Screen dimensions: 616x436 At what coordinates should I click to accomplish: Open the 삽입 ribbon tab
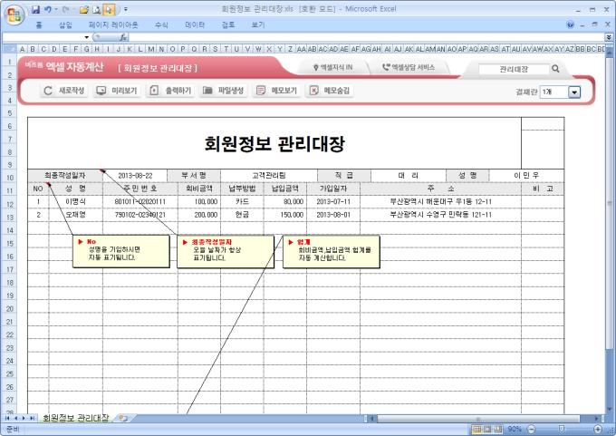click(65, 24)
